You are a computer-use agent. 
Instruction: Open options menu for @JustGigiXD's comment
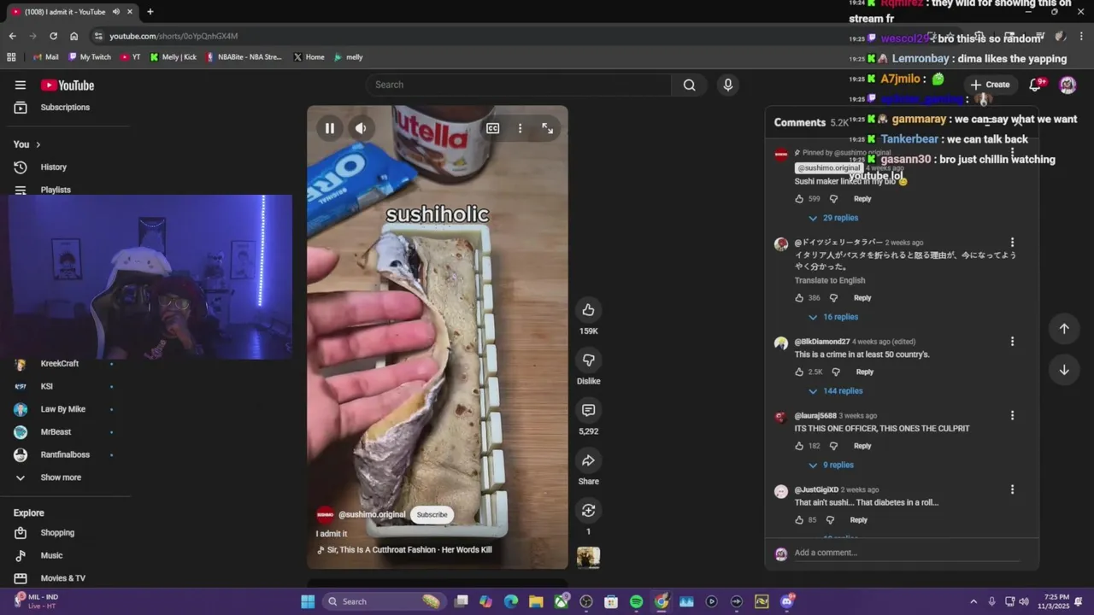point(1012,489)
